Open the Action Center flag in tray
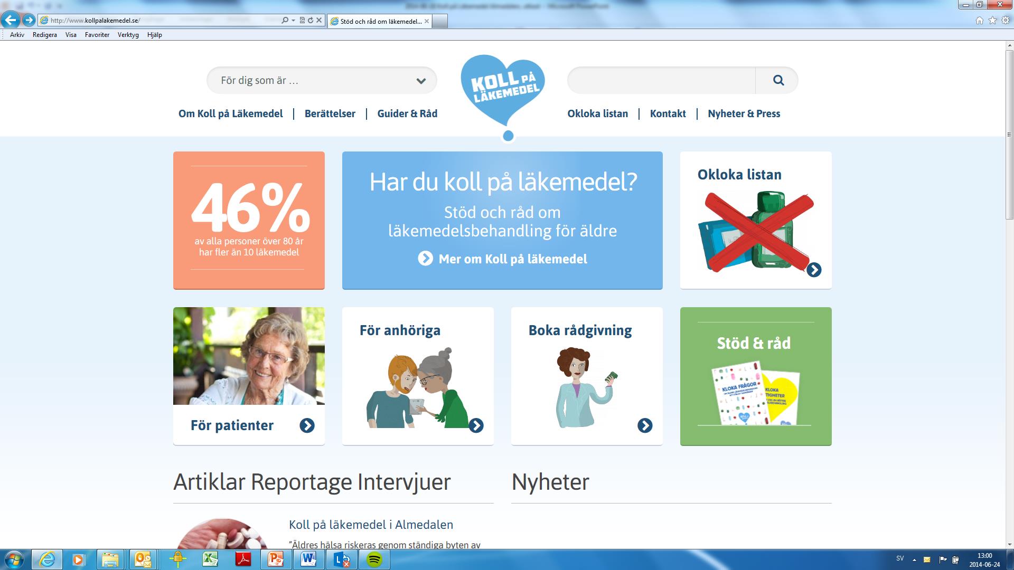 (x=943, y=559)
